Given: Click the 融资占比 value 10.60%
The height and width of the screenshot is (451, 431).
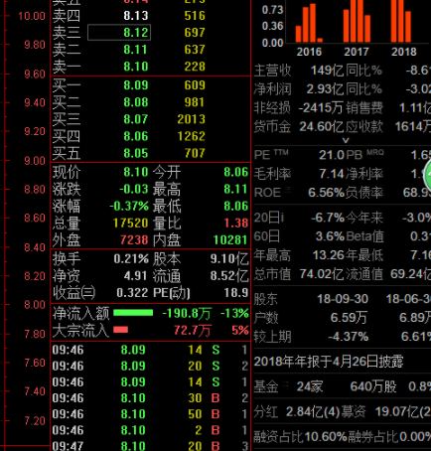Looking at the screenshot, I should tap(326, 437).
